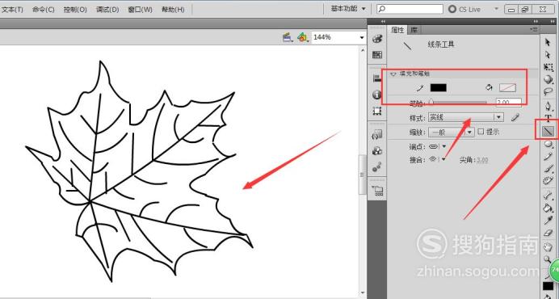Viewport: 559px width, 299px height.
Task: Select the Eyedropper tool
Action: (x=548, y=221)
